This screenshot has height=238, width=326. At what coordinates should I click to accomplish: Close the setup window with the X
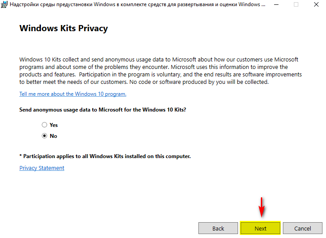(x=316, y=5)
